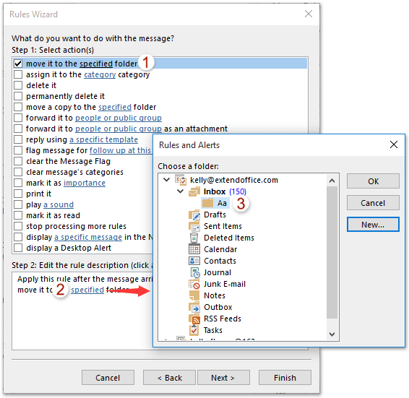Click OK in Rules and Alerts
This screenshot has height=398, width=409.
[373, 181]
